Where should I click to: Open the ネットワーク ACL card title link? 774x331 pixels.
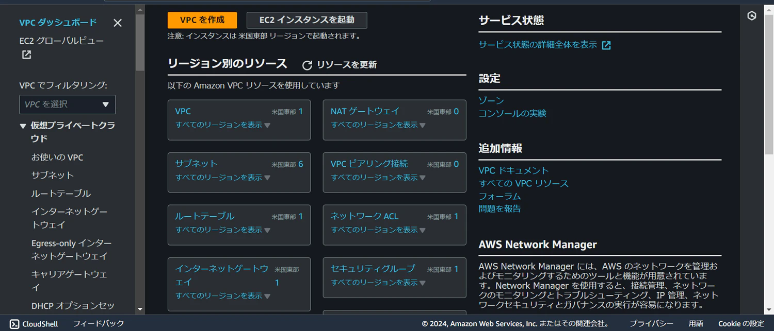364,216
